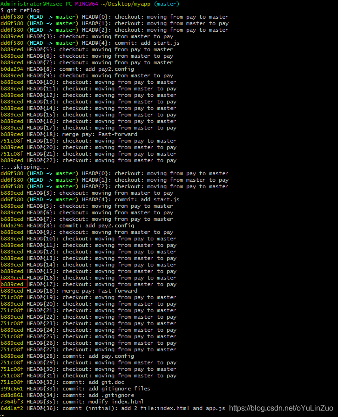Viewport: 338px width, 417px height.
Task: Select commit hash '7364bf3'
Action: tap(12, 402)
